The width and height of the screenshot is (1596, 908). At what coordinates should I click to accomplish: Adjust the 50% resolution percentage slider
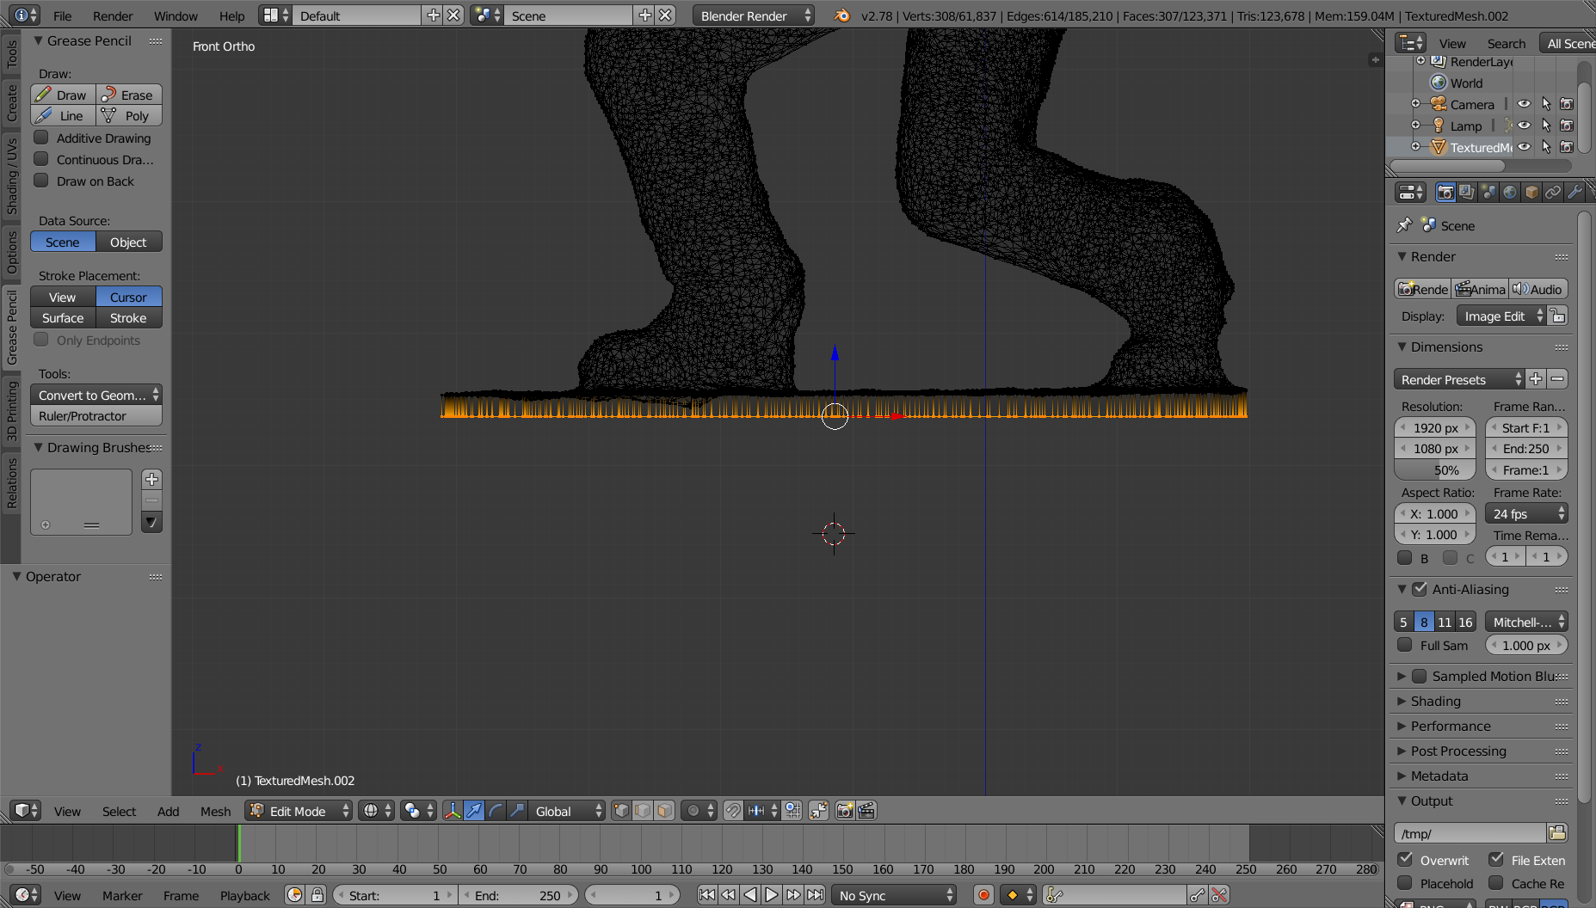1435,469
